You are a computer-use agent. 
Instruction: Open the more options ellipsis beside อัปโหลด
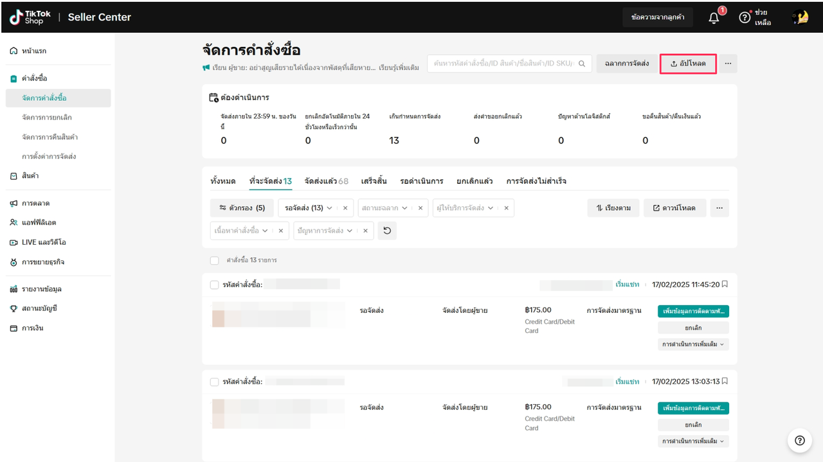click(x=728, y=64)
